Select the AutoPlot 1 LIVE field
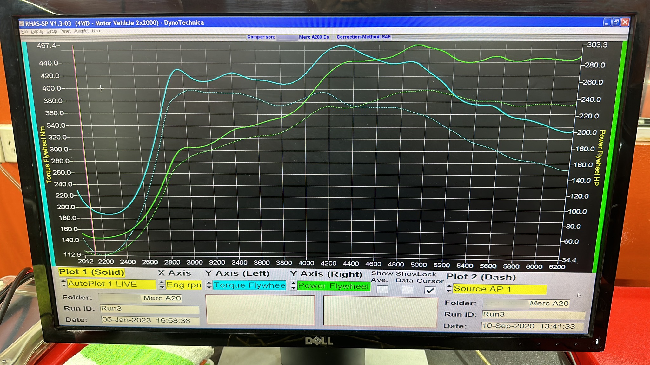This screenshot has height=365, width=650. 111,284
